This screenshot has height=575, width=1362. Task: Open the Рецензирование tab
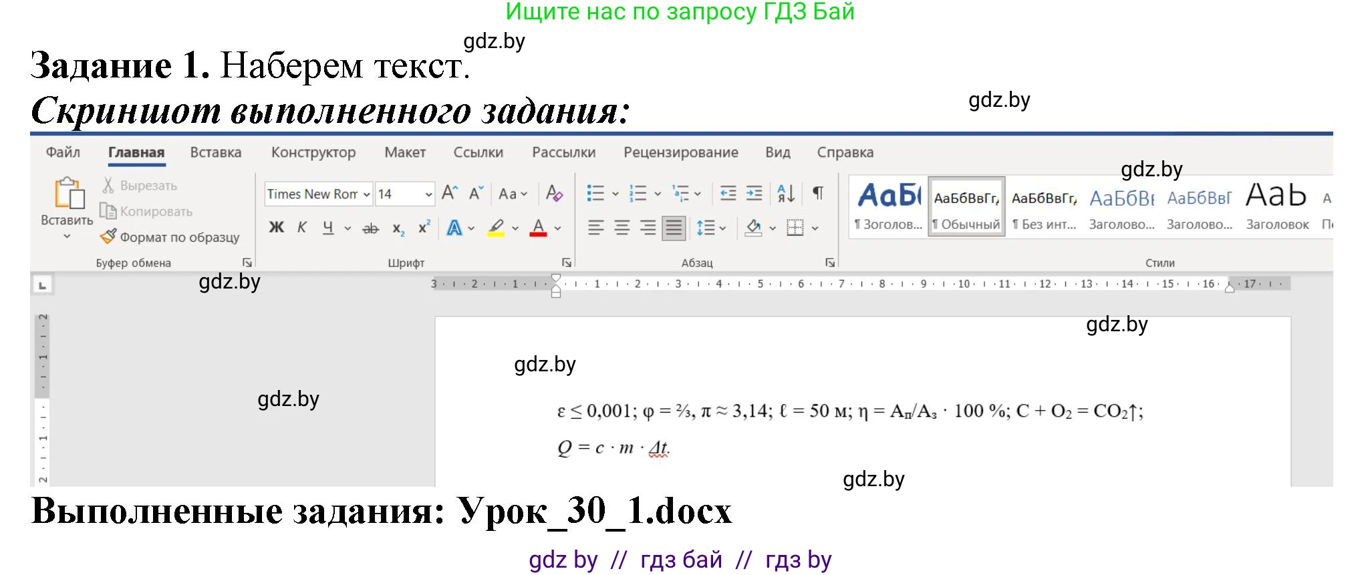tap(680, 152)
